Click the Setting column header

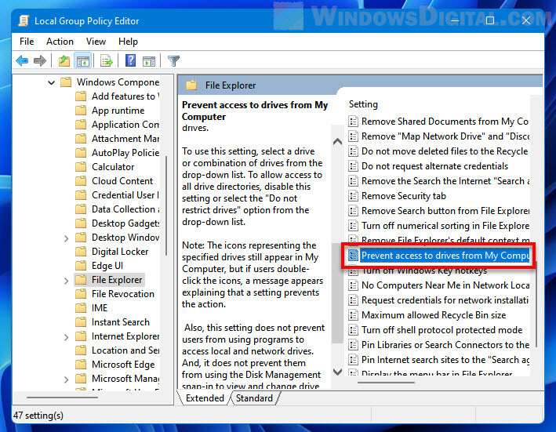click(x=363, y=103)
